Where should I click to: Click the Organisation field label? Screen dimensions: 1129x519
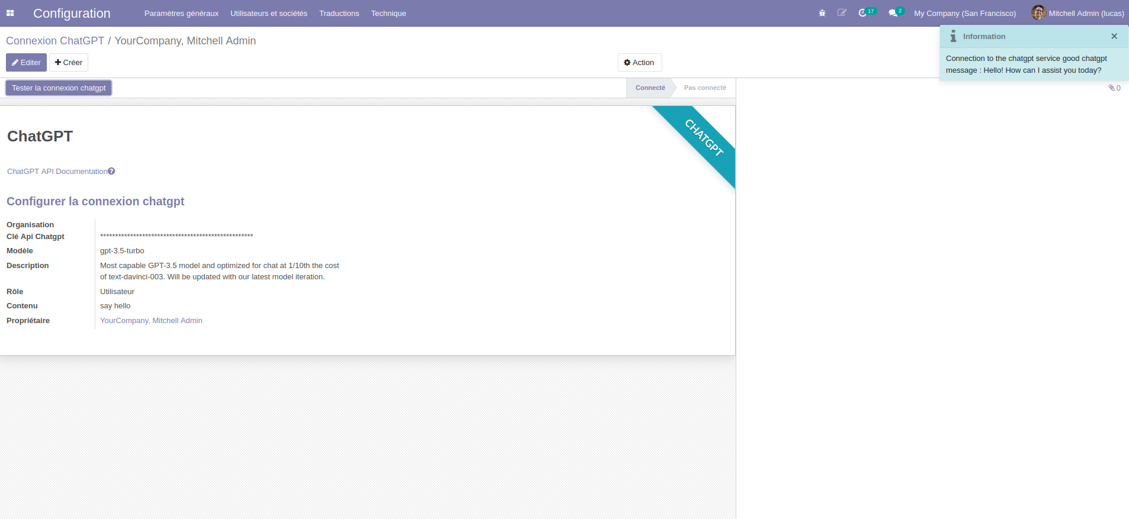point(30,224)
